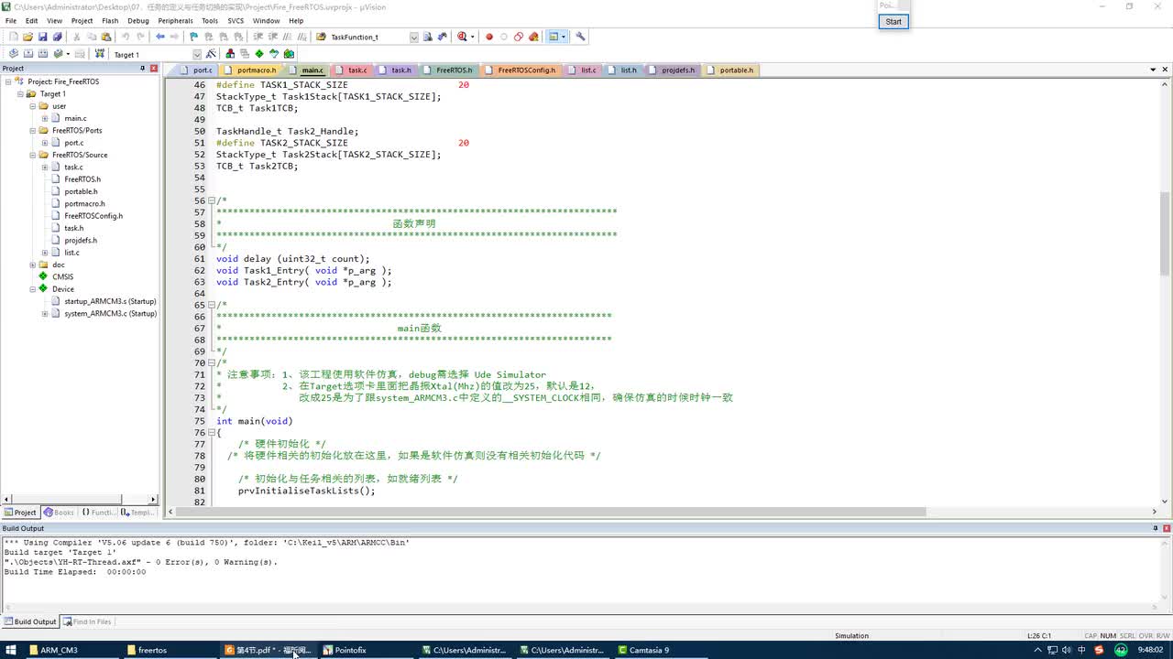
Task: Build target with Build toolbar icon
Action: tap(28, 54)
